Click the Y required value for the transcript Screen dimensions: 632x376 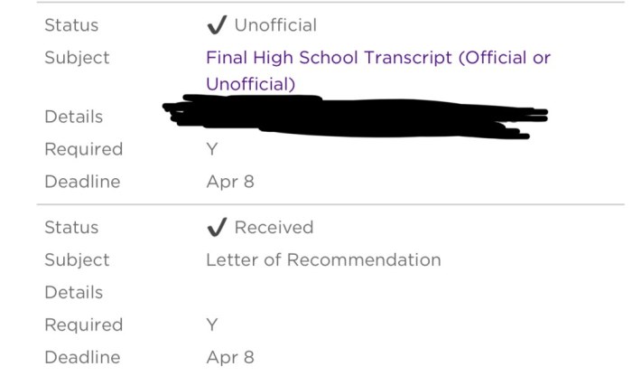click(212, 149)
